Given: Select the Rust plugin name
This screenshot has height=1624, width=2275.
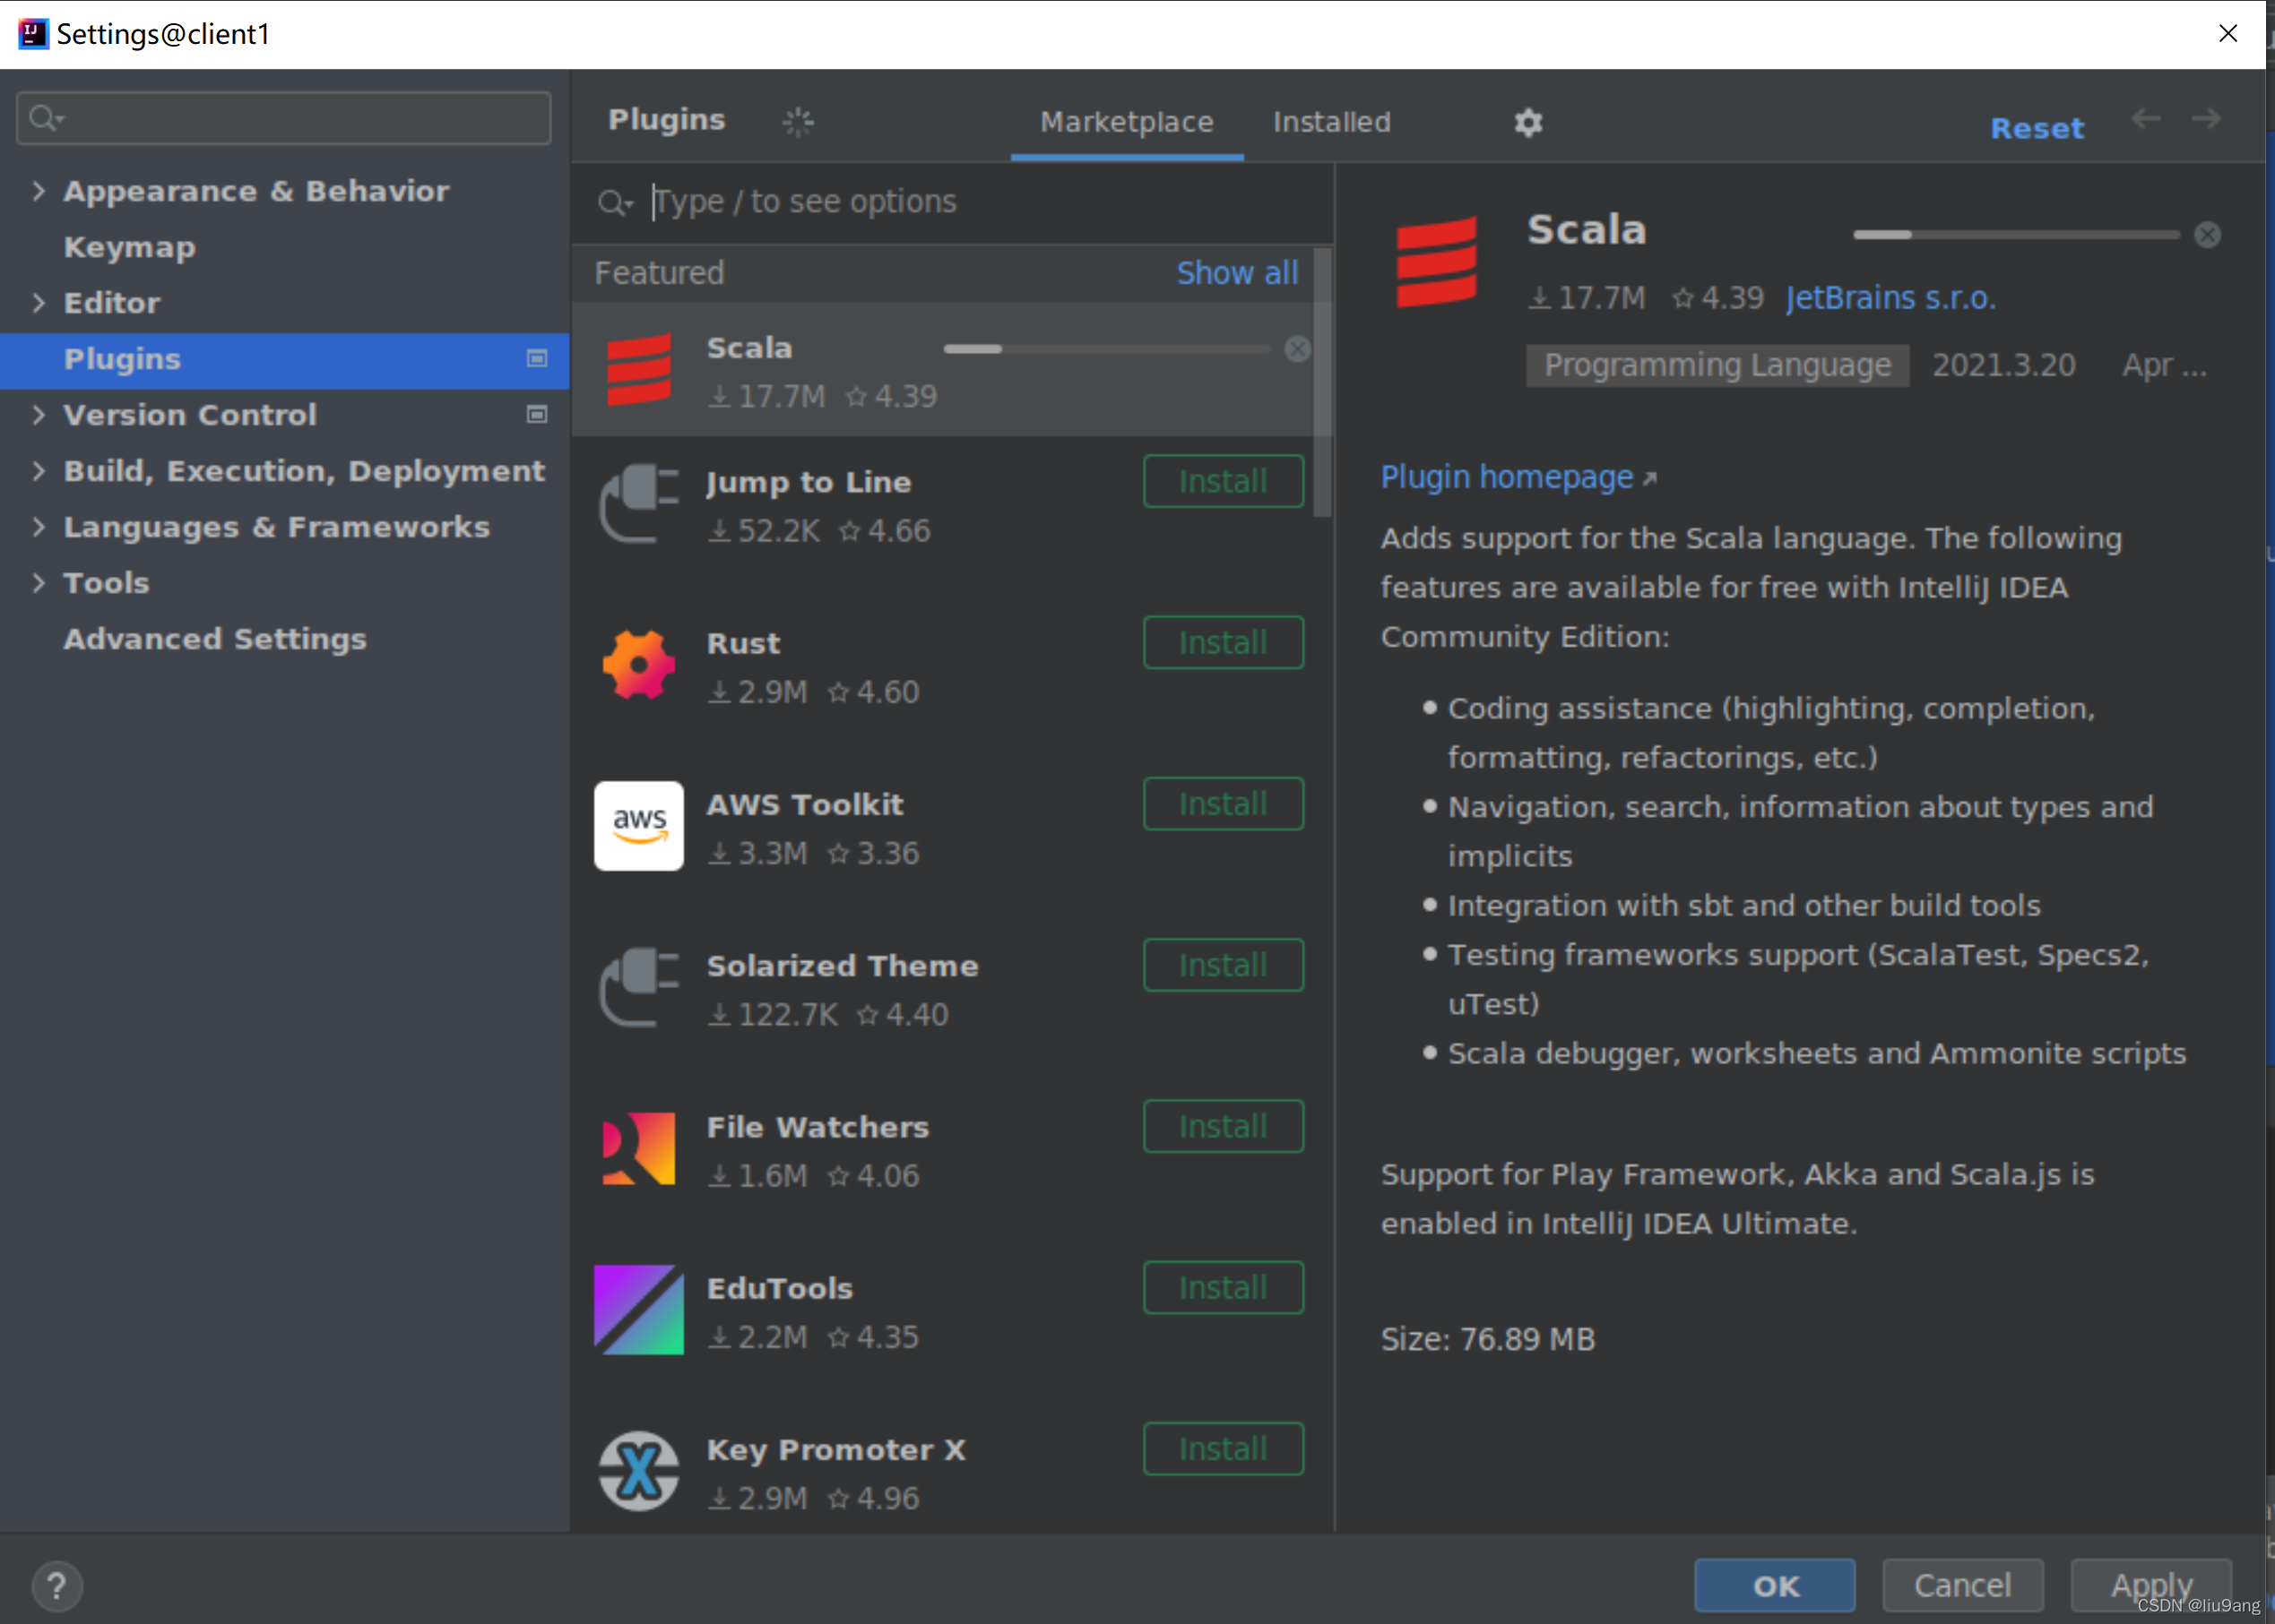Looking at the screenshot, I should 742,643.
